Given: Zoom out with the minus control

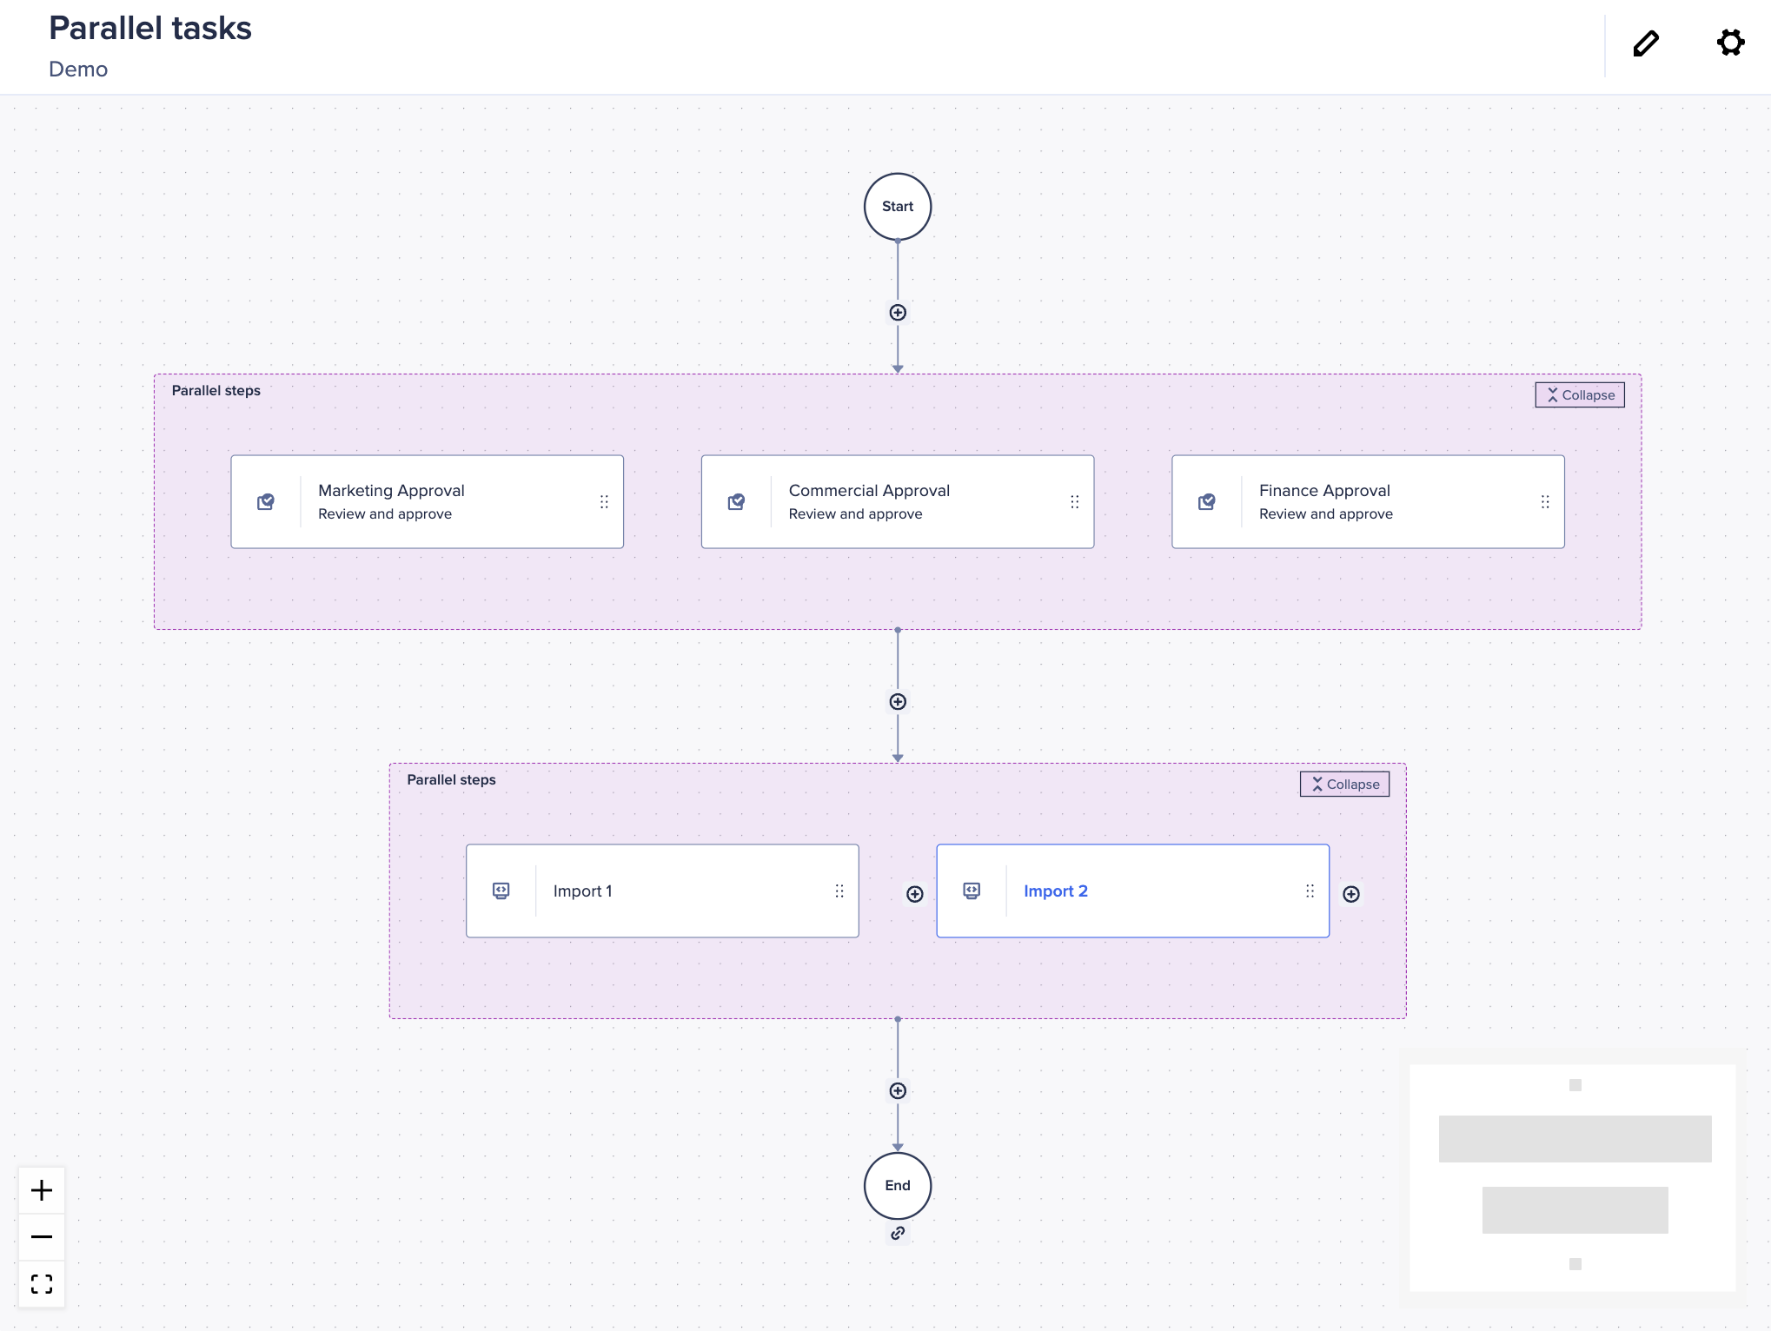Looking at the screenshot, I should click(41, 1236).
